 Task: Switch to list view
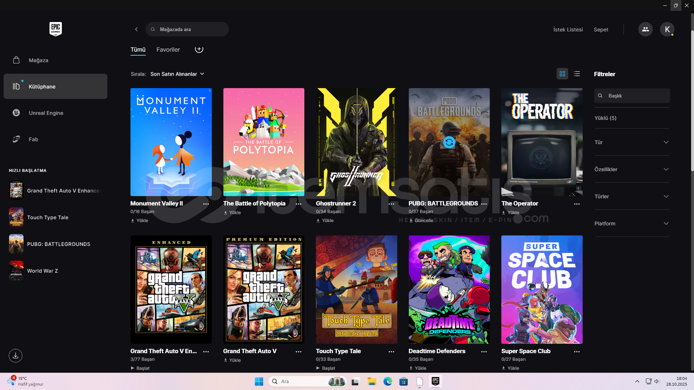(577, 74)
